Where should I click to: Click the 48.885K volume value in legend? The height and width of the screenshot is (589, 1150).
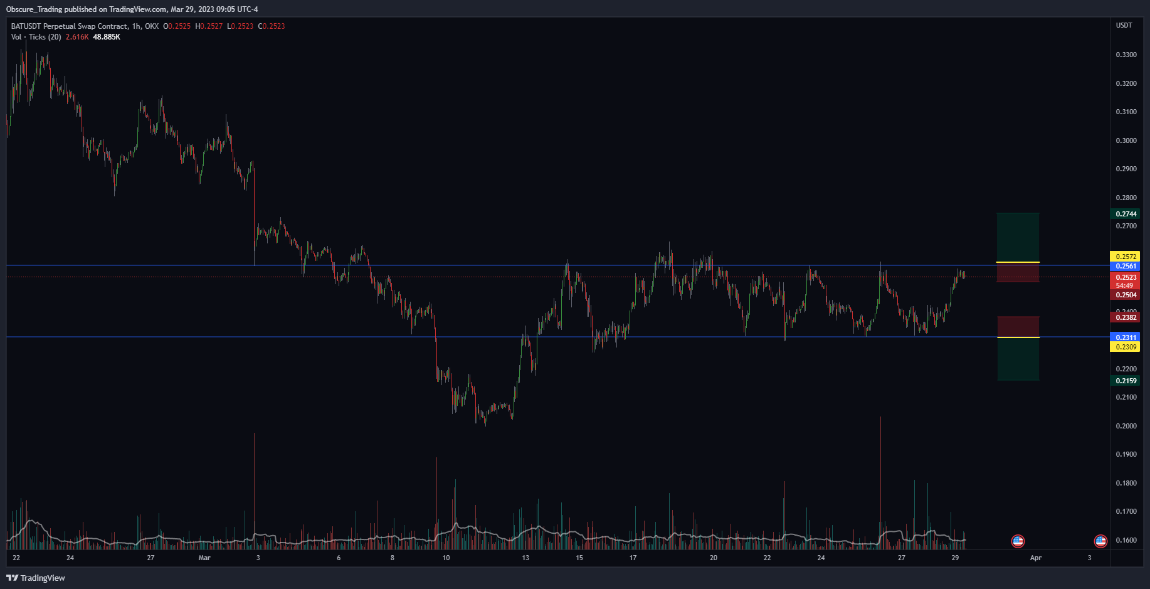tap(107, 37)
